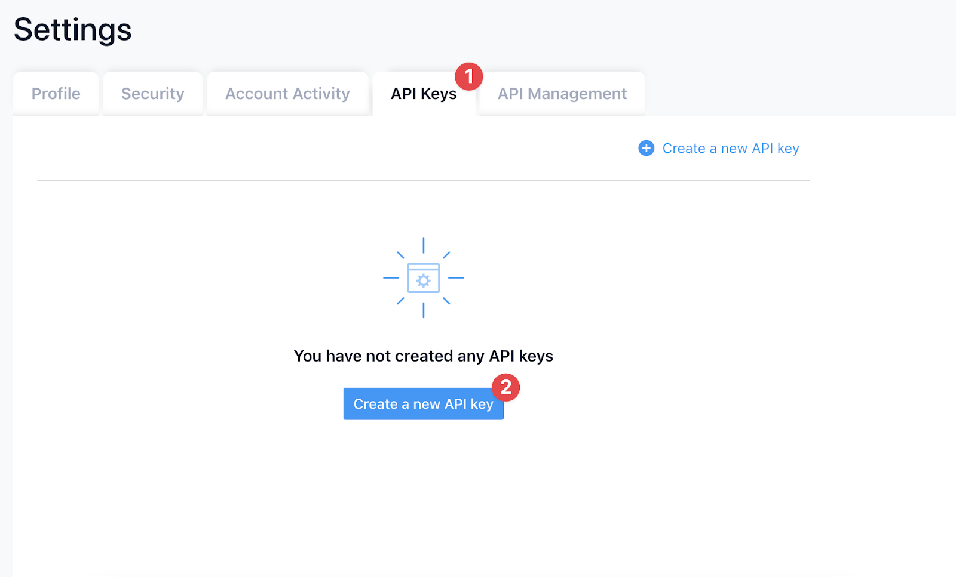Click the red number 2 badge
The height and width of the screenshot is (577, 956).
tap(505, 387)
